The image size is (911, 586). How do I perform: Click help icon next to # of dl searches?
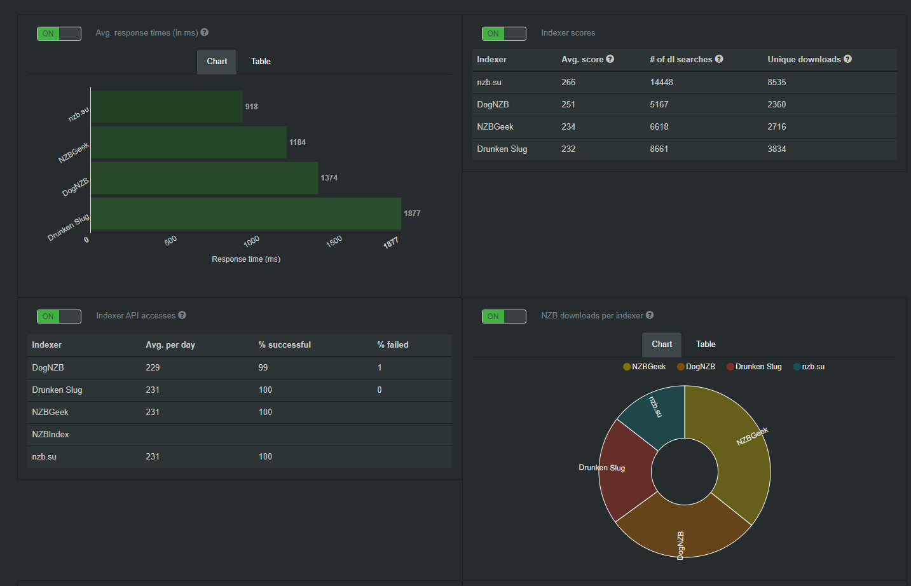point(719,59)
